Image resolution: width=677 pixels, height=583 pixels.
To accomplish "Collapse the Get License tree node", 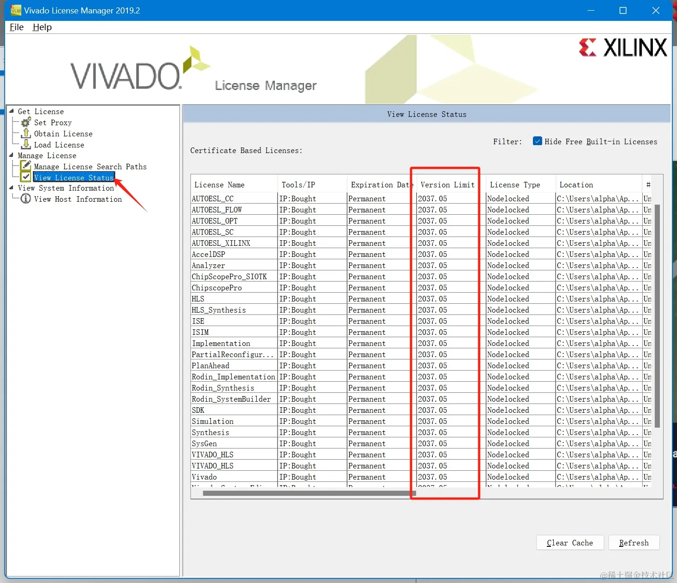I will pos(12,111).
